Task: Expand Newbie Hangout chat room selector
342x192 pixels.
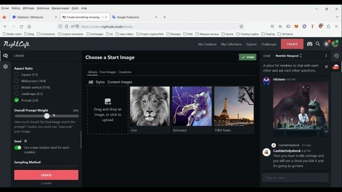Action: pyautogui.click(x=289, y=55)
